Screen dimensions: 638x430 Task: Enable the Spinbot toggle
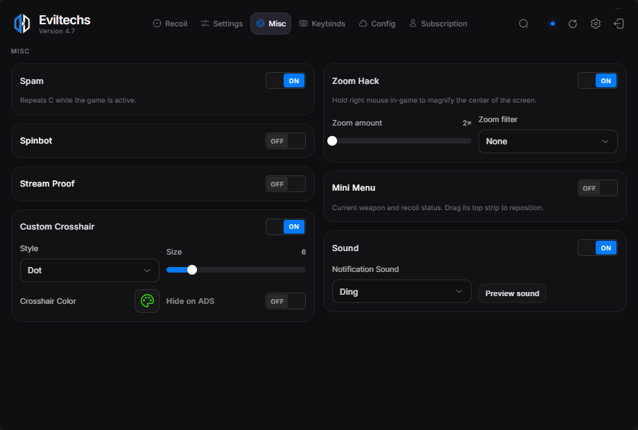(286, 141)
